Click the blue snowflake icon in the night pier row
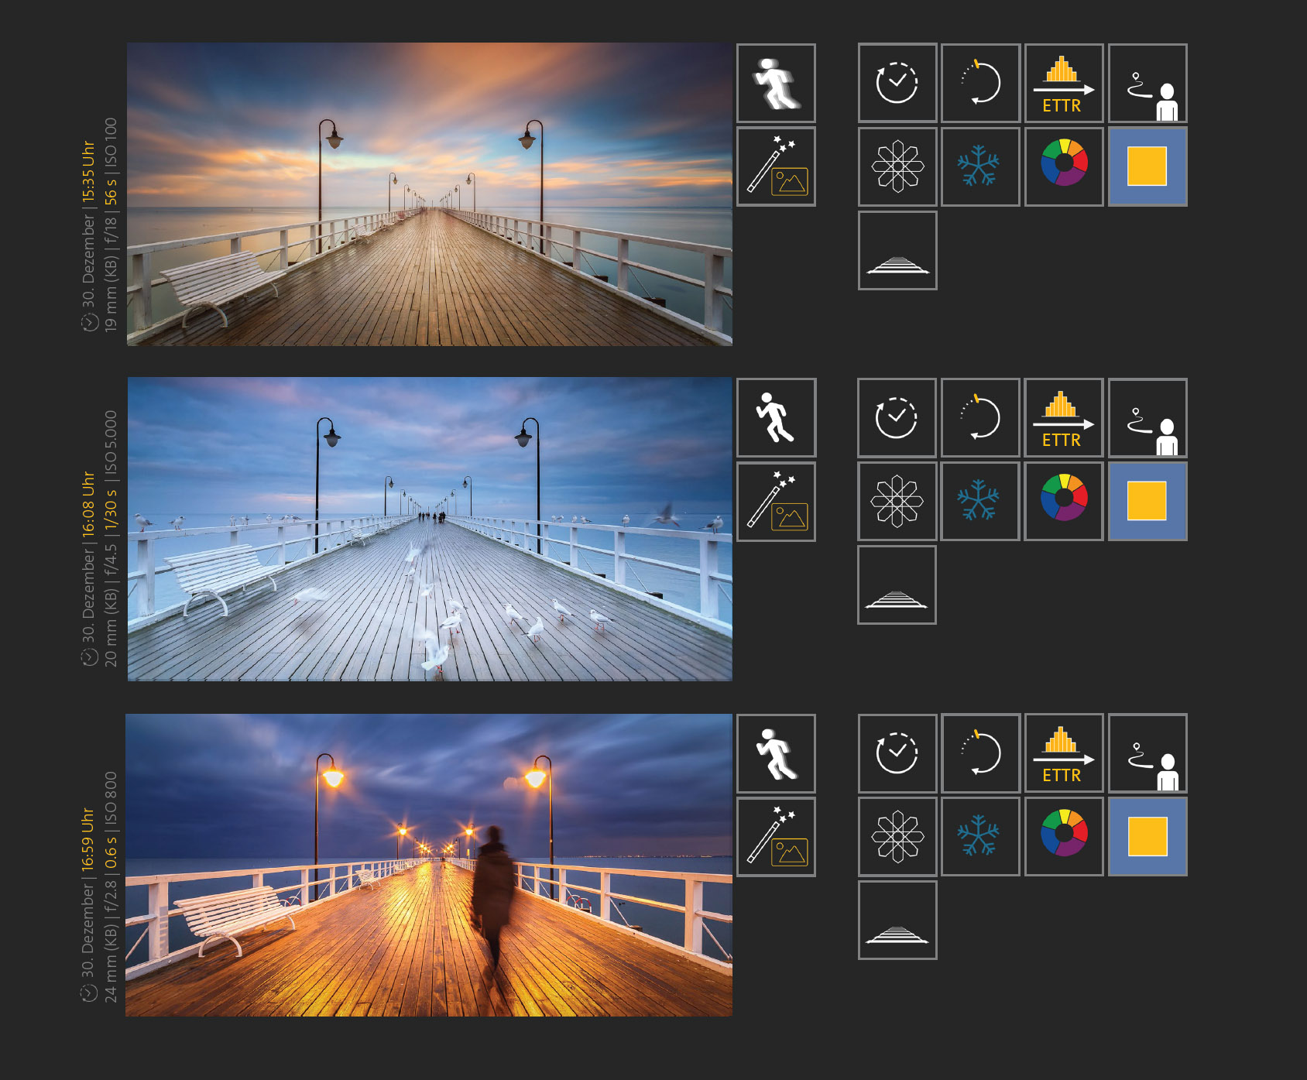Viewport: 1307px width, 1080px height. (x=980, y=836)
